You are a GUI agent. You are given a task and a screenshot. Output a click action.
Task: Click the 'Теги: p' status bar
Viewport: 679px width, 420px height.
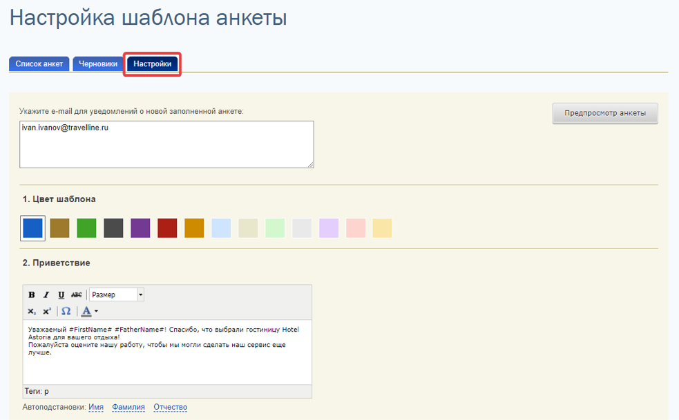click(x=167, y=392)
